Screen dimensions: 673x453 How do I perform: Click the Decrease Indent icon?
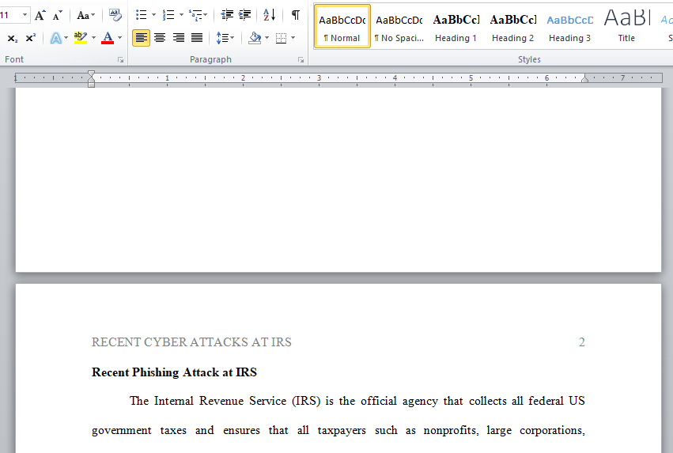click(x=227, y=16)
